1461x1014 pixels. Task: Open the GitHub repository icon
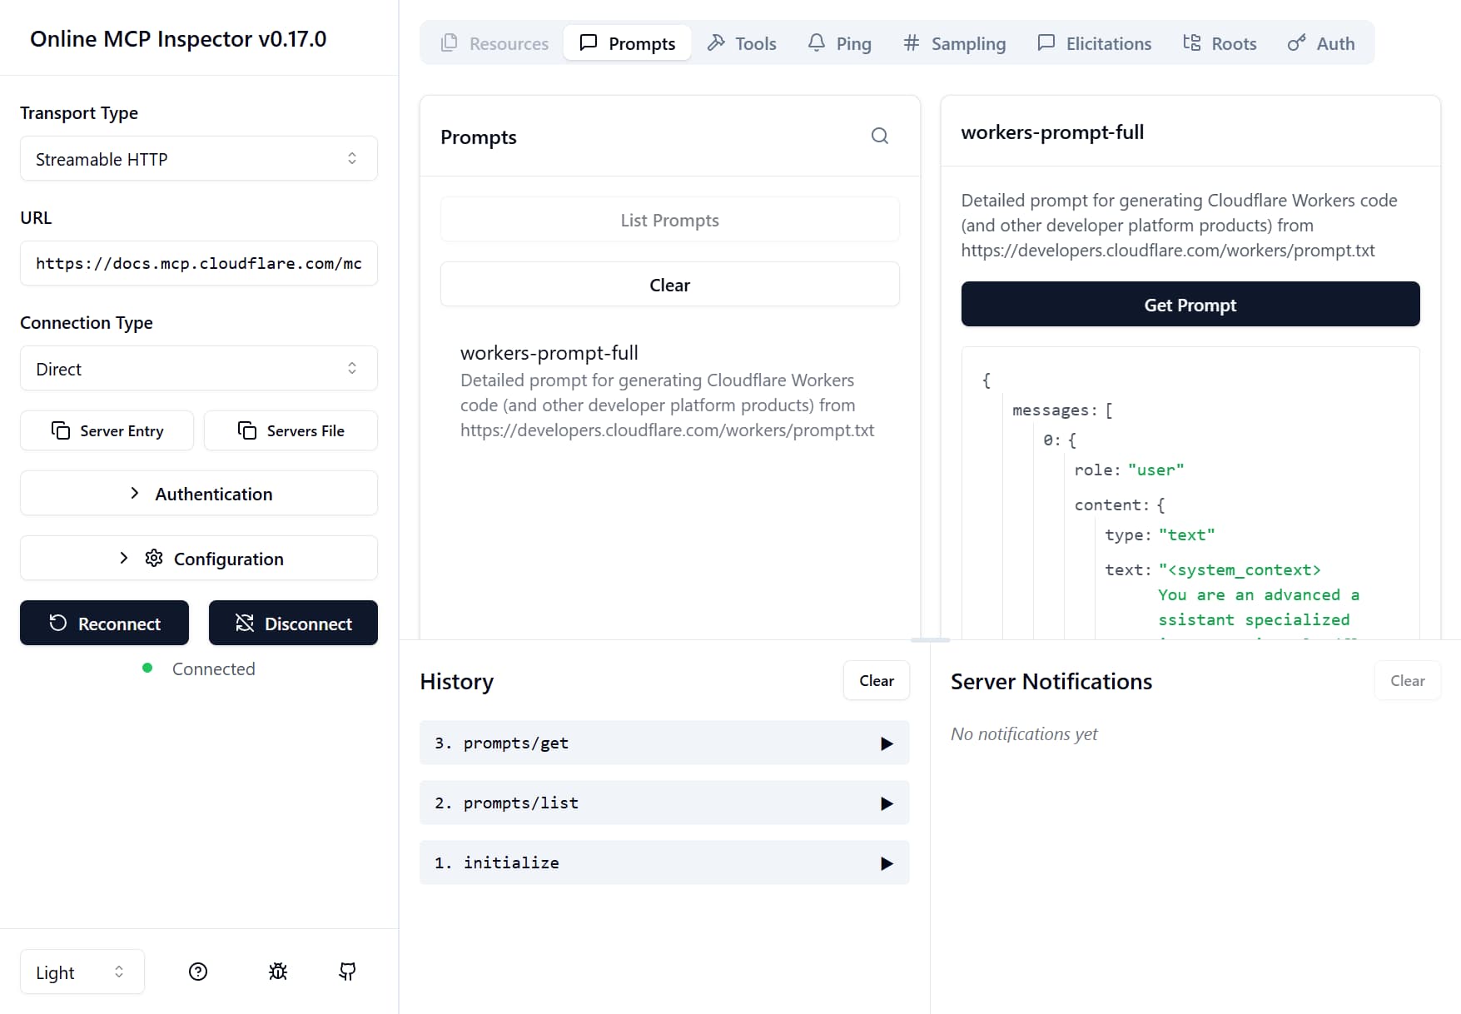click(347, 971)
